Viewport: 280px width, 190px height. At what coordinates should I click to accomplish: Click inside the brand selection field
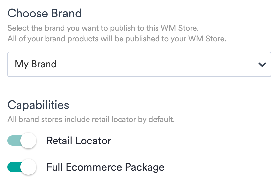coord(99,64)
